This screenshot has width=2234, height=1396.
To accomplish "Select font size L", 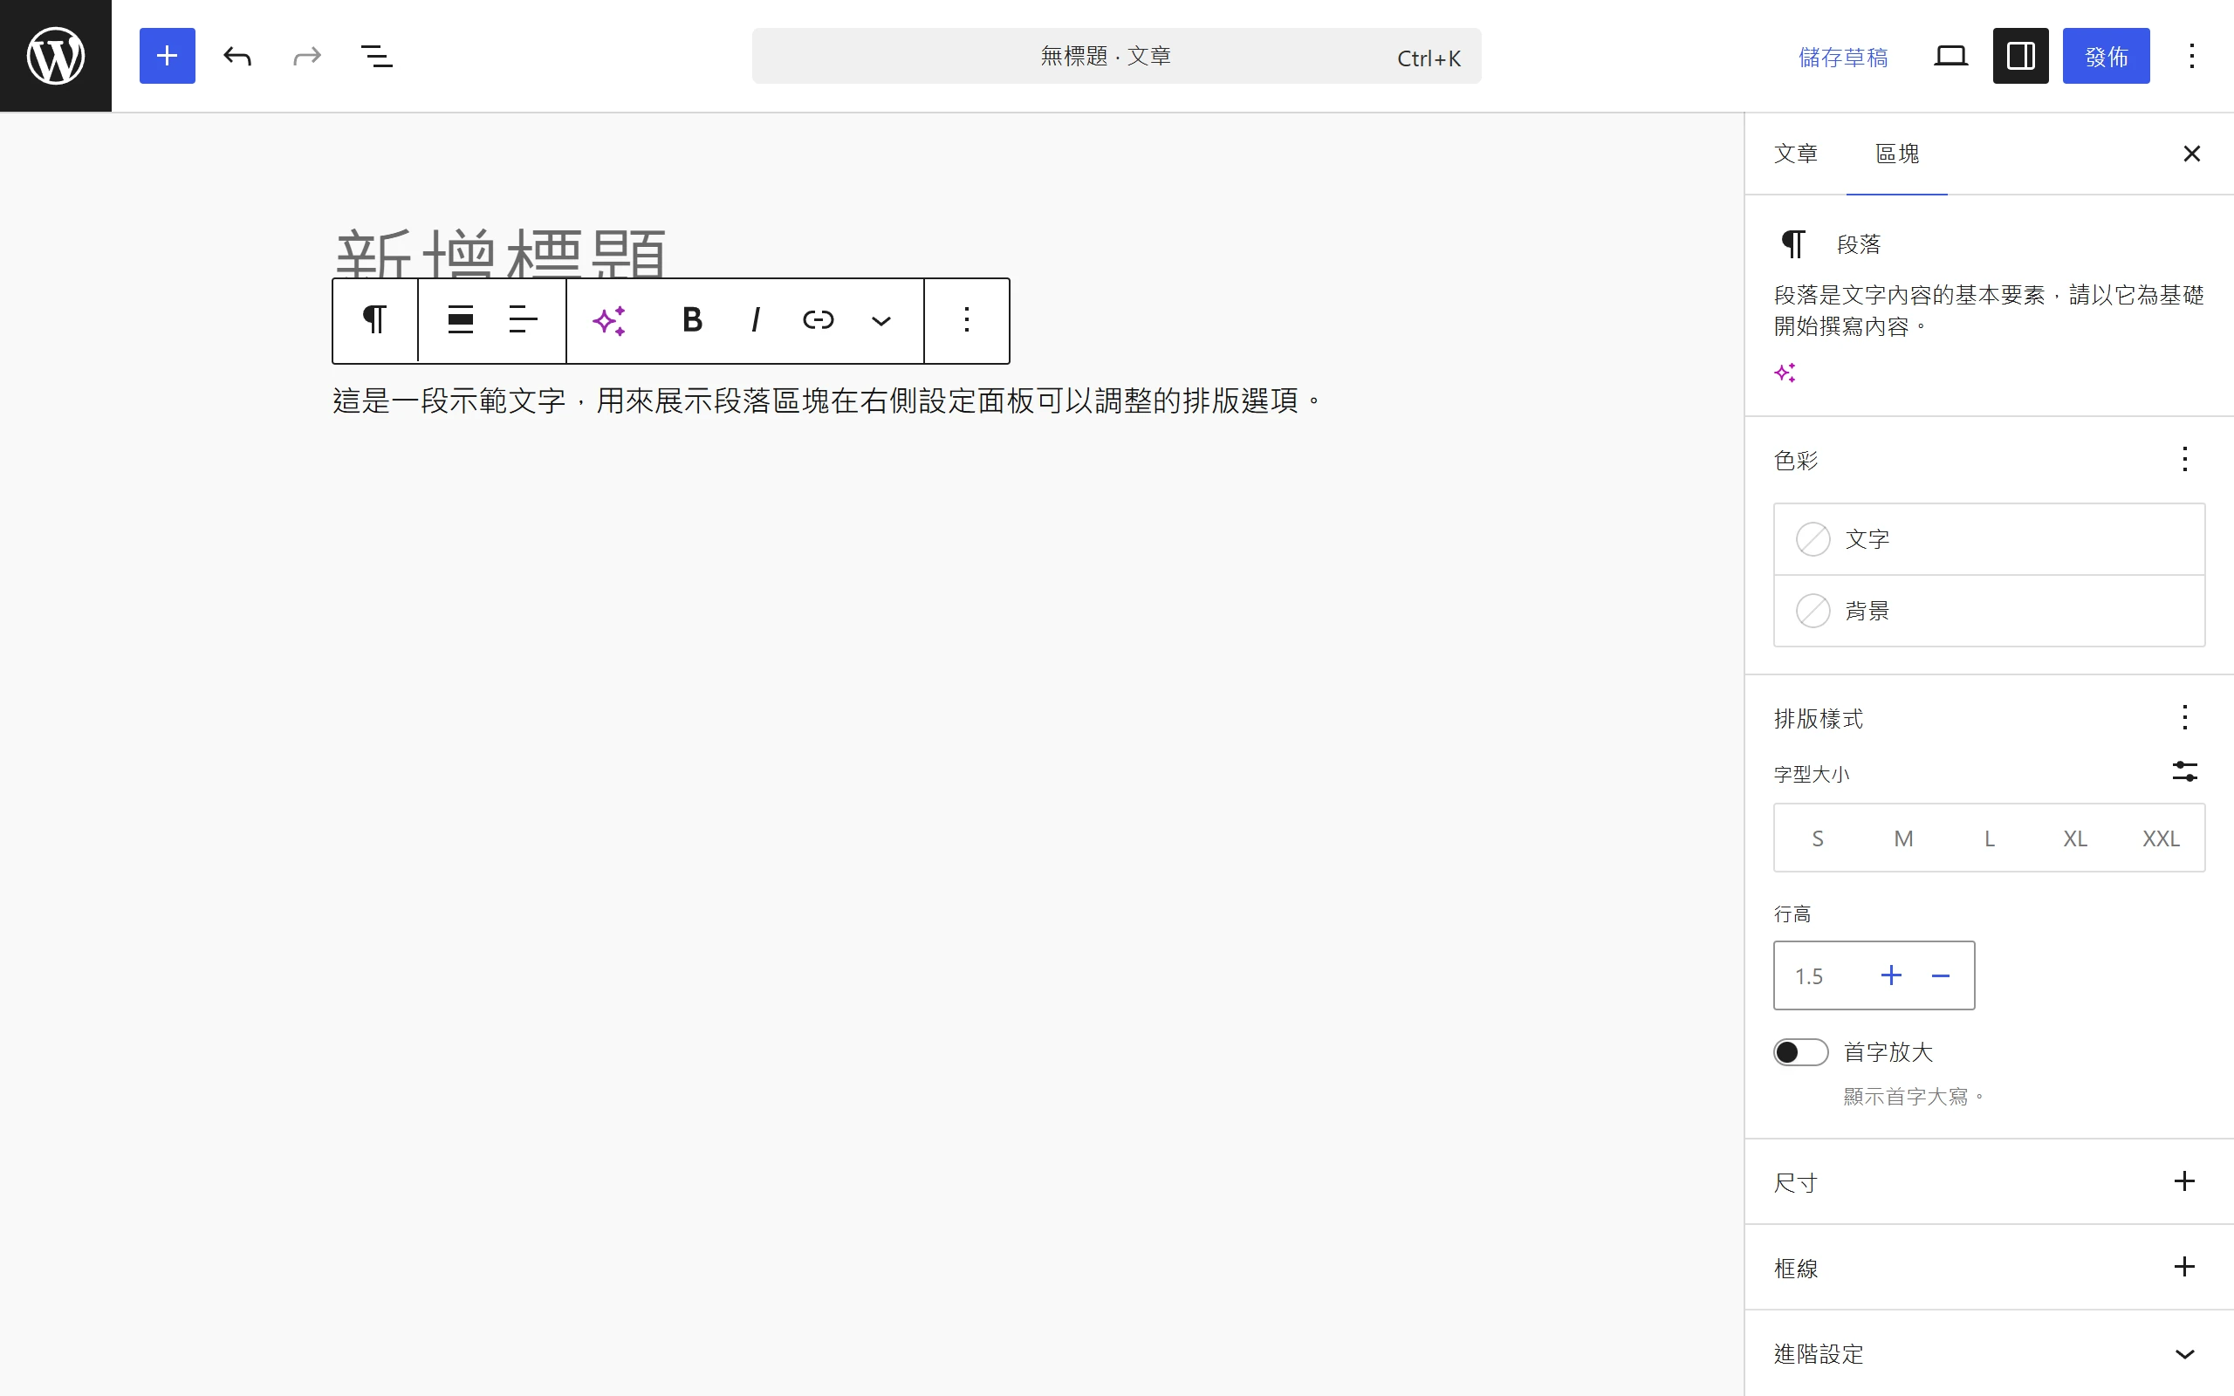I will pos(1990,838).
